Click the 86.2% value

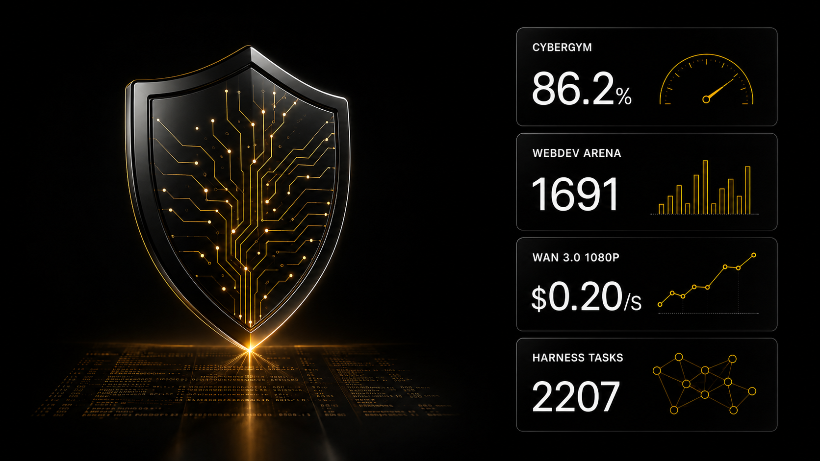pos(582,89)
